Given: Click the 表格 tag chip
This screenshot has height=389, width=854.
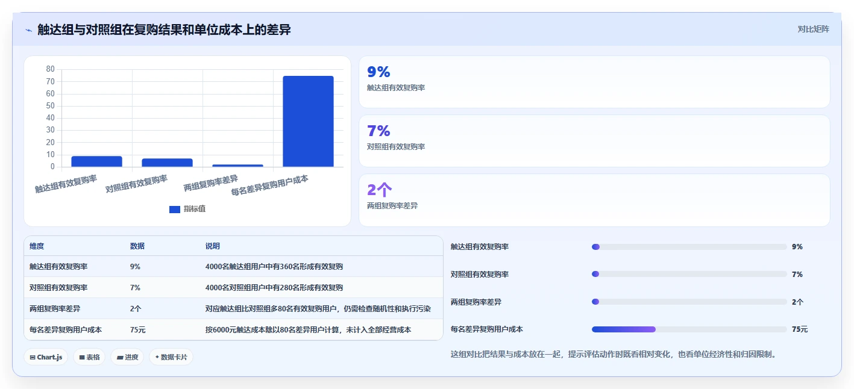Looking at the screenshot, I should point(89,357).
